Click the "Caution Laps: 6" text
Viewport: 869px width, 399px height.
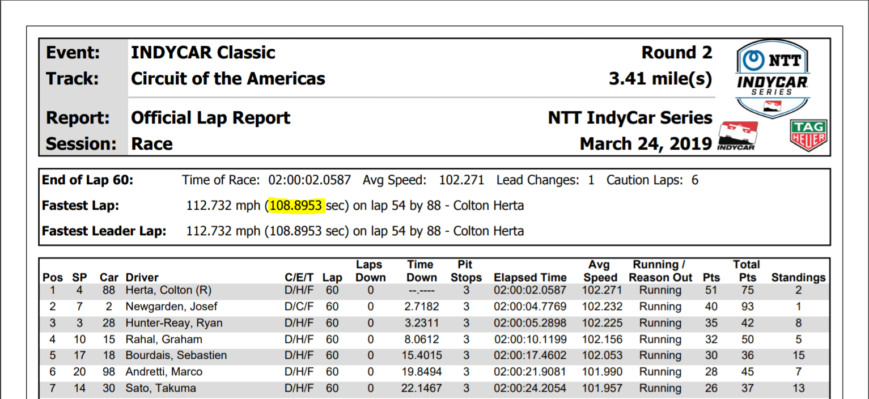[x=652, y=180]
